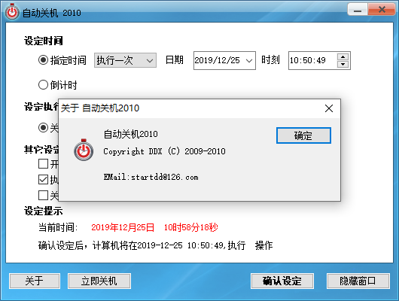Click into the 时刻 time input field
This screenshot has width=399, height=301.
(x=312, y=60)
